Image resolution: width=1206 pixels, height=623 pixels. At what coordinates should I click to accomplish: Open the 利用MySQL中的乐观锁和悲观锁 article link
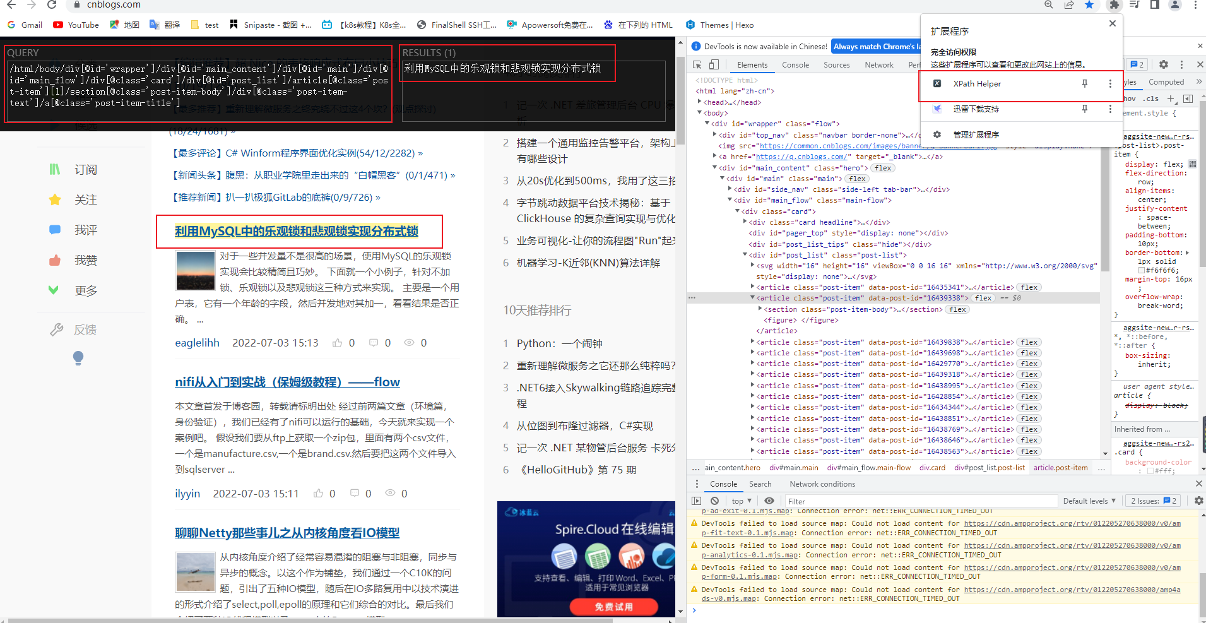tap(296, 231)
